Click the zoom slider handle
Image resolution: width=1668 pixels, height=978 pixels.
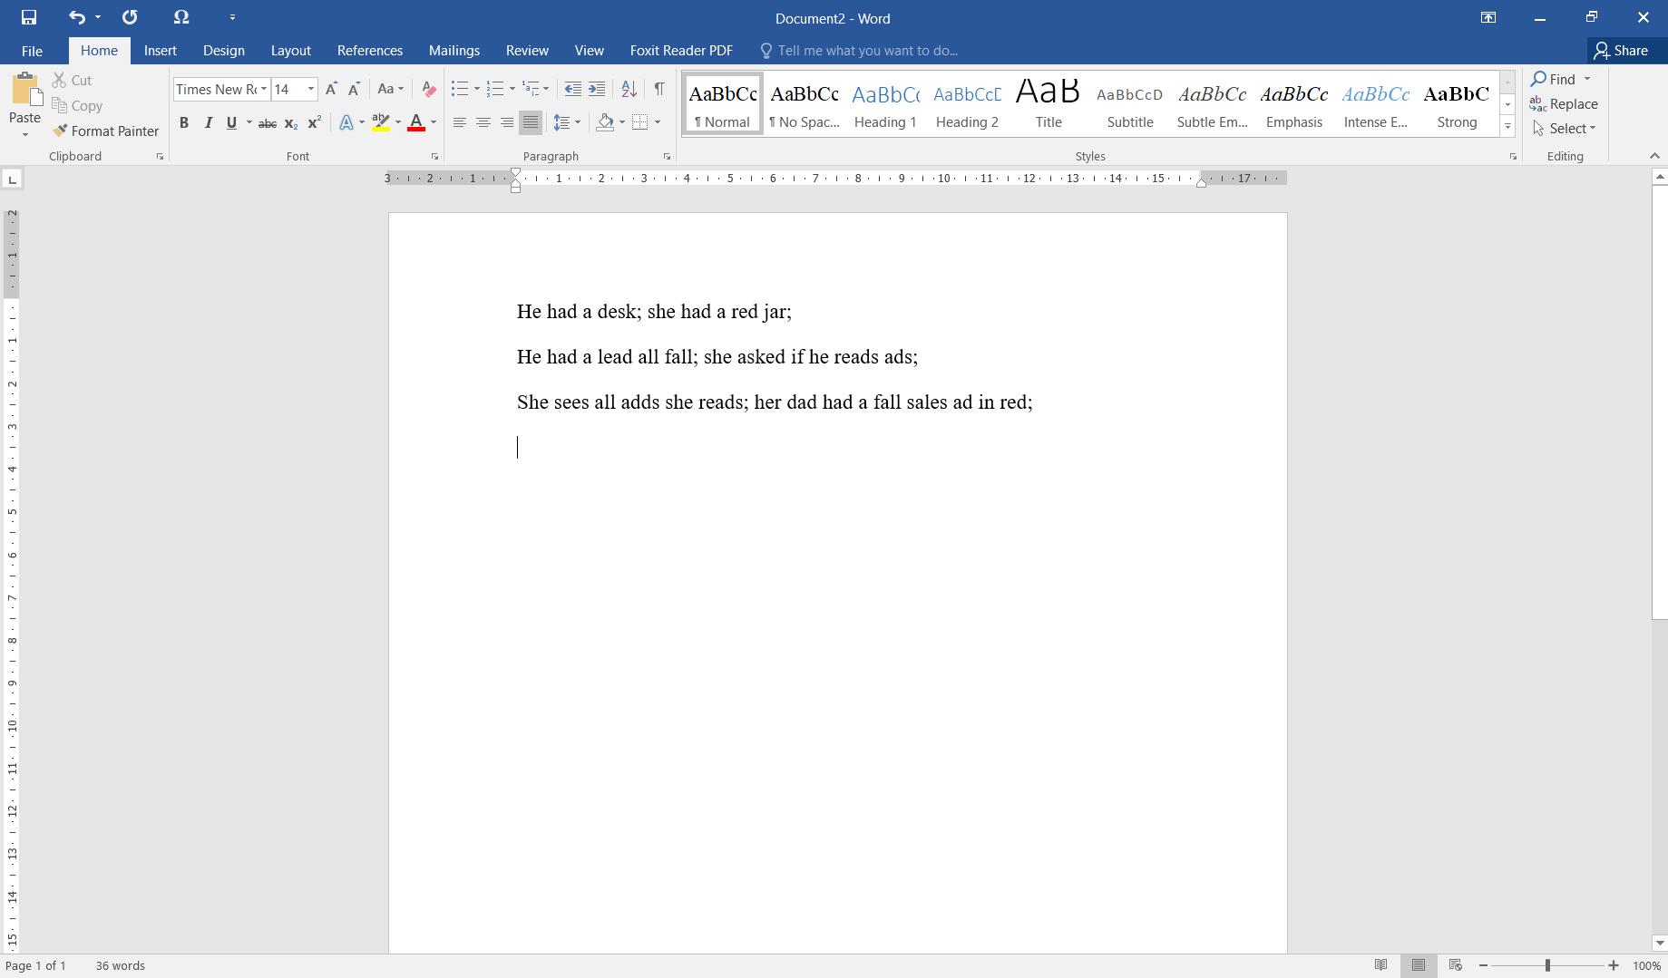(x=1547, y=965)
